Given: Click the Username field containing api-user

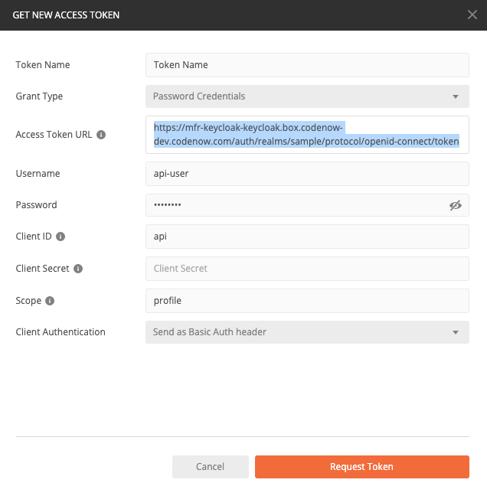Looking at the screenshot, I should click(x=307, y=174).
